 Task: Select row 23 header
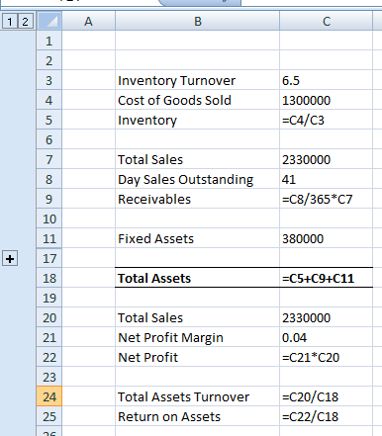[x=49, y=377]
